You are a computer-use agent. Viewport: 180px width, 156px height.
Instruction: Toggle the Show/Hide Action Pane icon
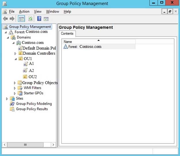tap(46, 19)
